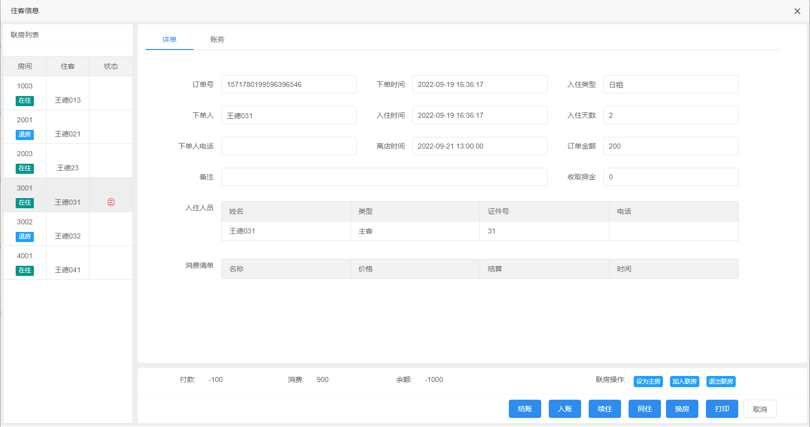
Task: Click the 在住 badge under room 3001
Action: (25, 203)
